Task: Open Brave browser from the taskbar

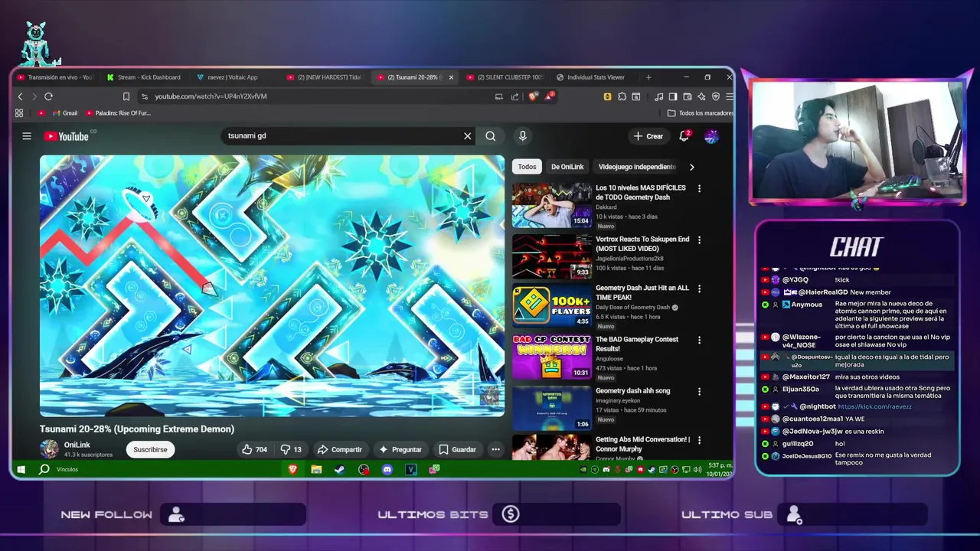Action: click(x=292, y=469)
